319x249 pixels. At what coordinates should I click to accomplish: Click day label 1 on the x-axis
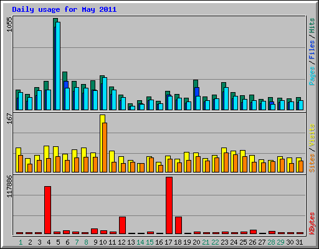tap(21, 242)
